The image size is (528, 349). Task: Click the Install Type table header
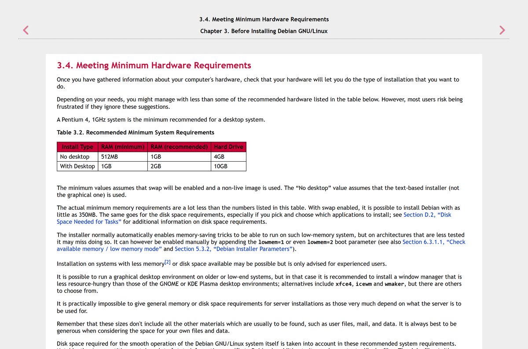(x=77, y=147)
